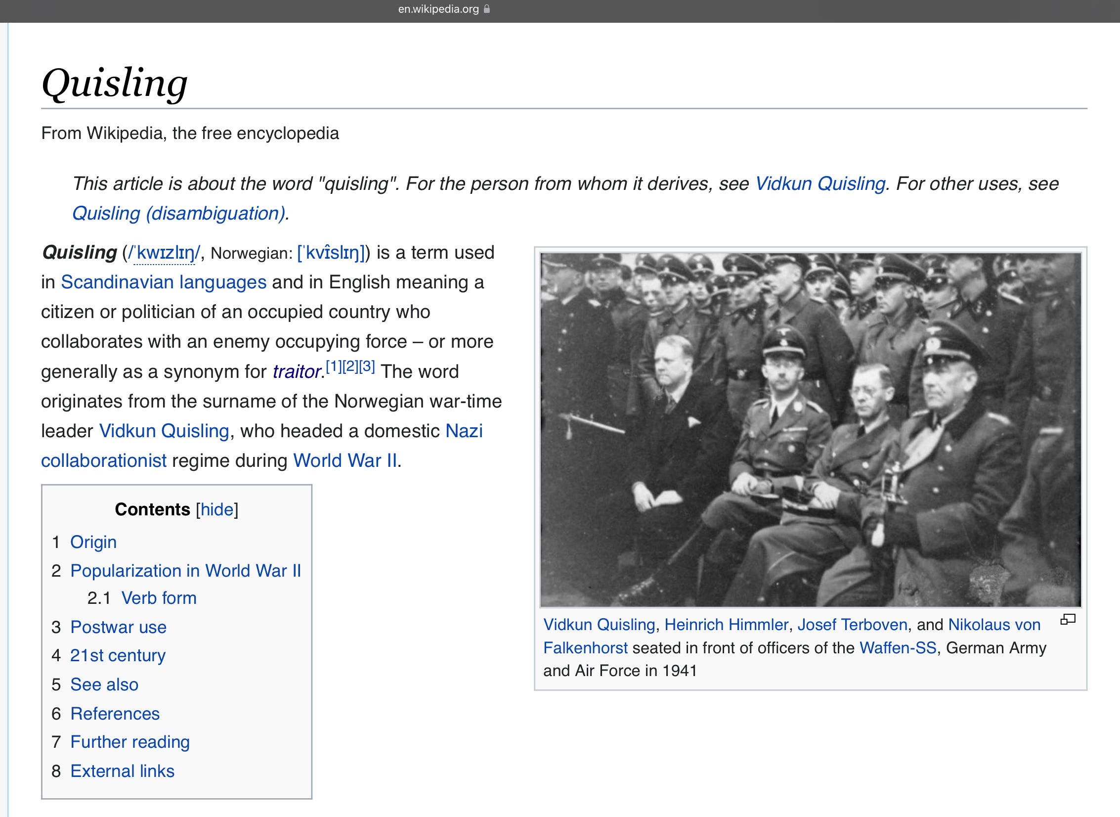Click the padlock icon in the address bar
Viewport: 1120px width, 817px height.
pyautogui.click(x=487, y=9)
